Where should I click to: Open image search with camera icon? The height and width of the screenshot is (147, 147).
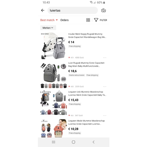[103, 10]
